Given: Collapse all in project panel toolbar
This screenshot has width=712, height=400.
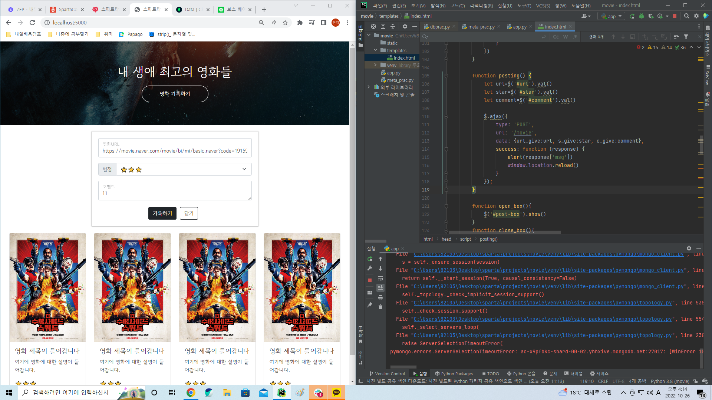Looking at the screenshot, I should (393, 26).
